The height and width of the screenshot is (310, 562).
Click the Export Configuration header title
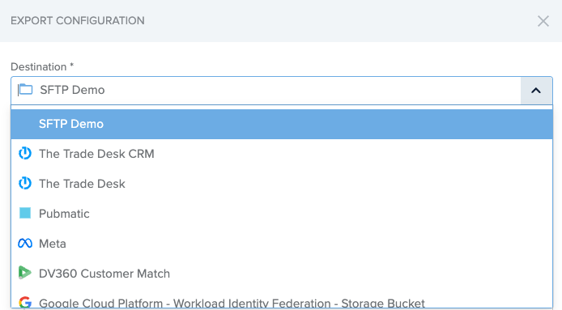78,21
